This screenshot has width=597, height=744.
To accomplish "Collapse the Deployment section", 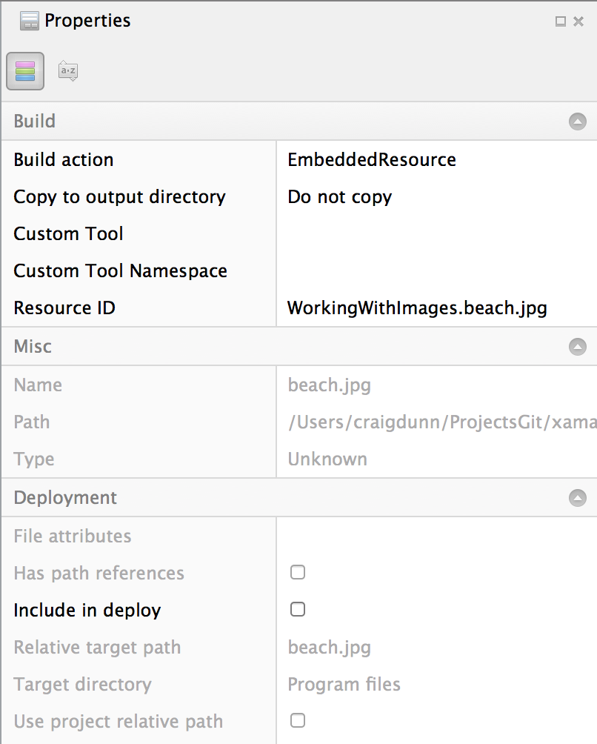I will click(577, 498).
